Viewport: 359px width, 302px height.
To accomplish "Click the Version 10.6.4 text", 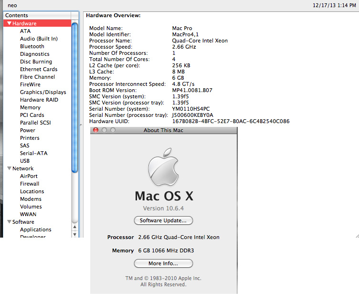I will click(x=163, y=208).
